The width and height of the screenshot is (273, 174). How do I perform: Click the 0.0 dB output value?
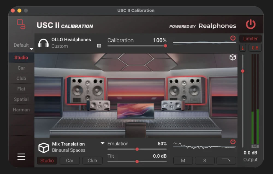[250, 153]
